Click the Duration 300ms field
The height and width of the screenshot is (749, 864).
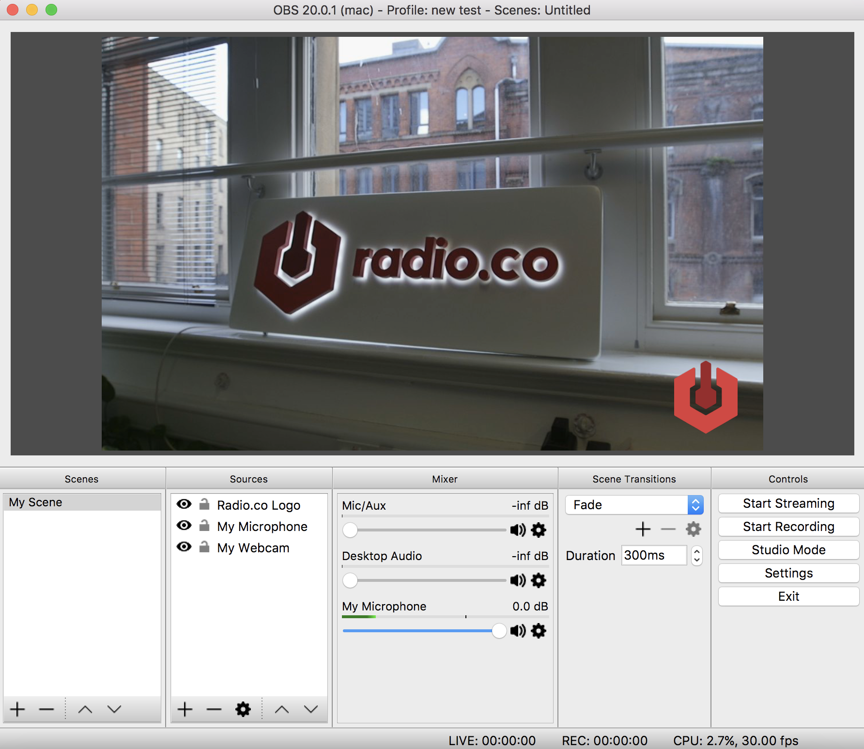(x=654, y=555)
